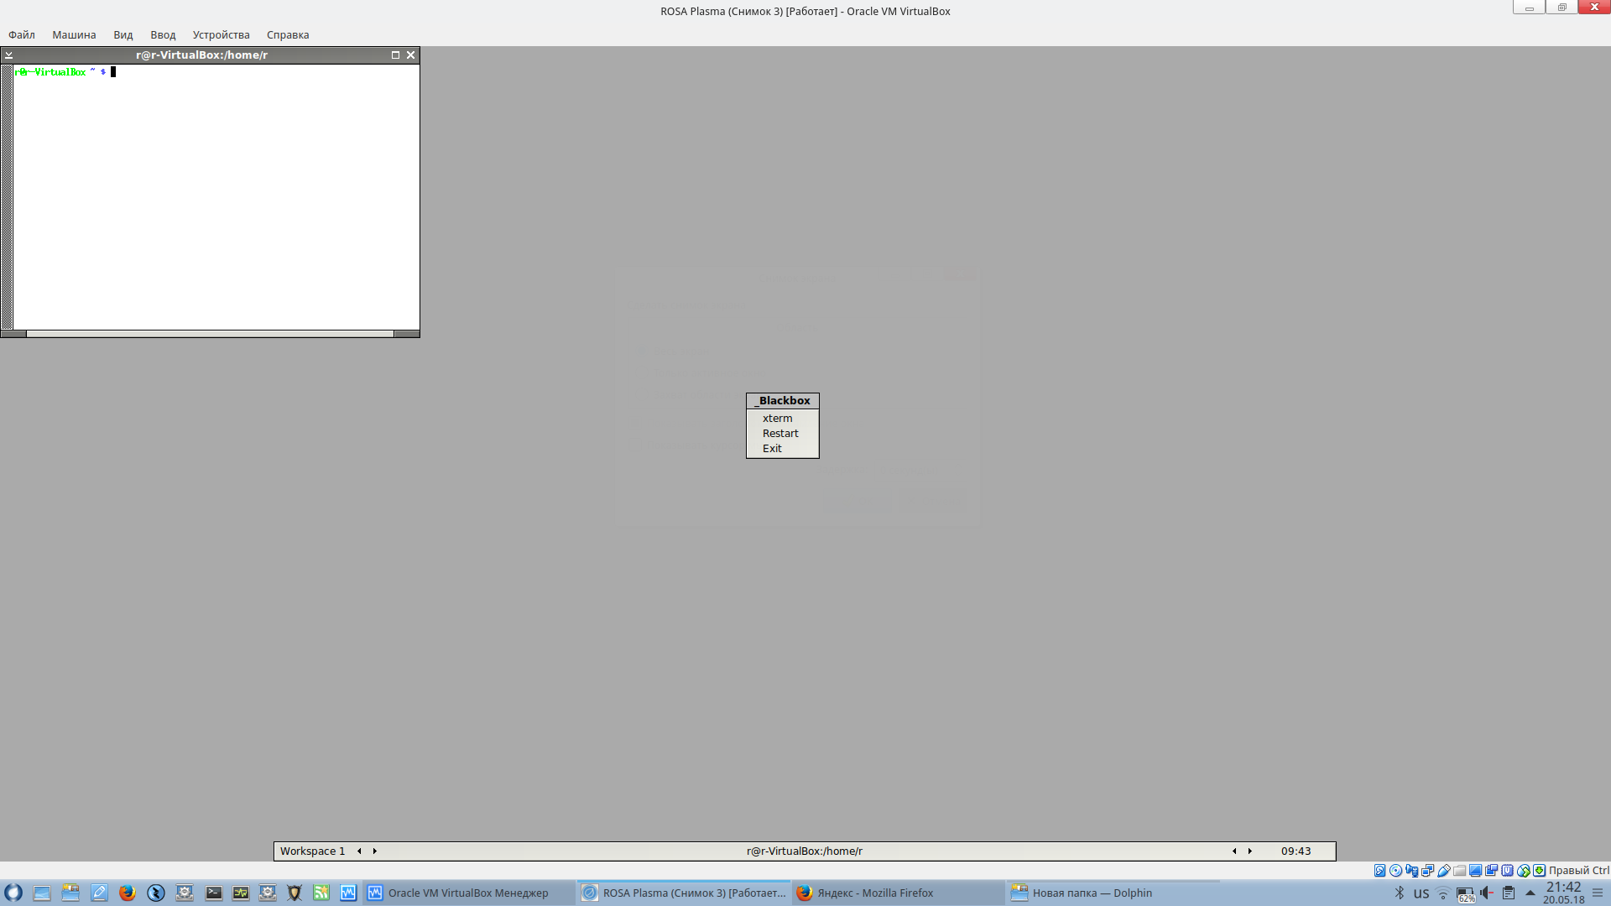The width and height of the screenshot is (1611, 906).
Task: Click the hard disk activity status icon
Action: tap(1379, 871)
